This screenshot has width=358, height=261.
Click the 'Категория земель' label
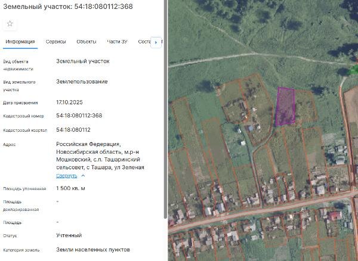pos(21,250)
